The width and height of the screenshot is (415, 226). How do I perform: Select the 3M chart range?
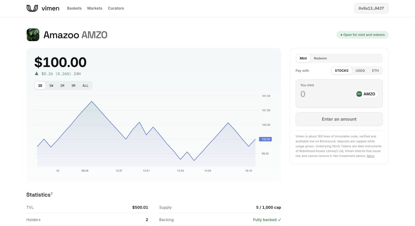click(x=73, y=86)
